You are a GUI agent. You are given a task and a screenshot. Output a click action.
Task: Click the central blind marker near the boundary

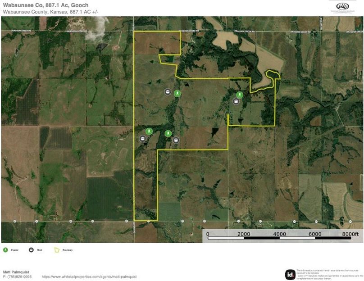tap(176, 140)
